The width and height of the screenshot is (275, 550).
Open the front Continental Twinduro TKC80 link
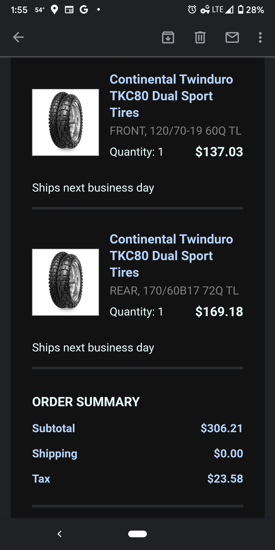[171, 96]
